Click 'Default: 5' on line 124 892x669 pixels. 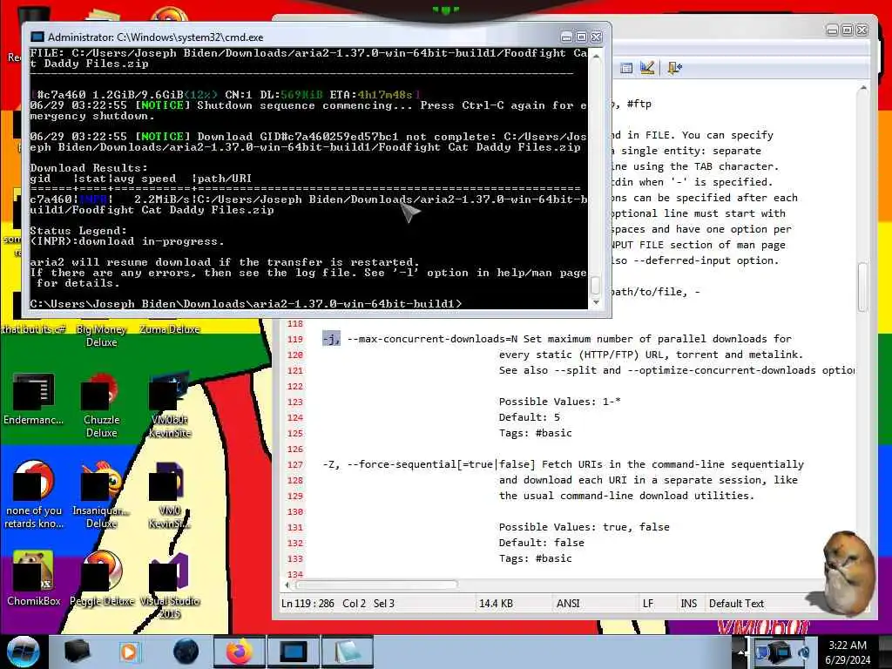(529, 417)
